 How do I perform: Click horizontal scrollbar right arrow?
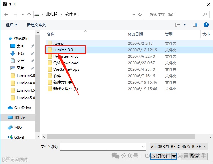pos(211,137)
